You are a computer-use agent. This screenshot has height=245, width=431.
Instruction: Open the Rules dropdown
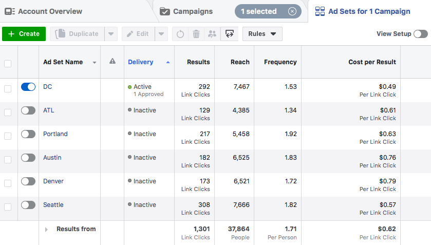262,34
